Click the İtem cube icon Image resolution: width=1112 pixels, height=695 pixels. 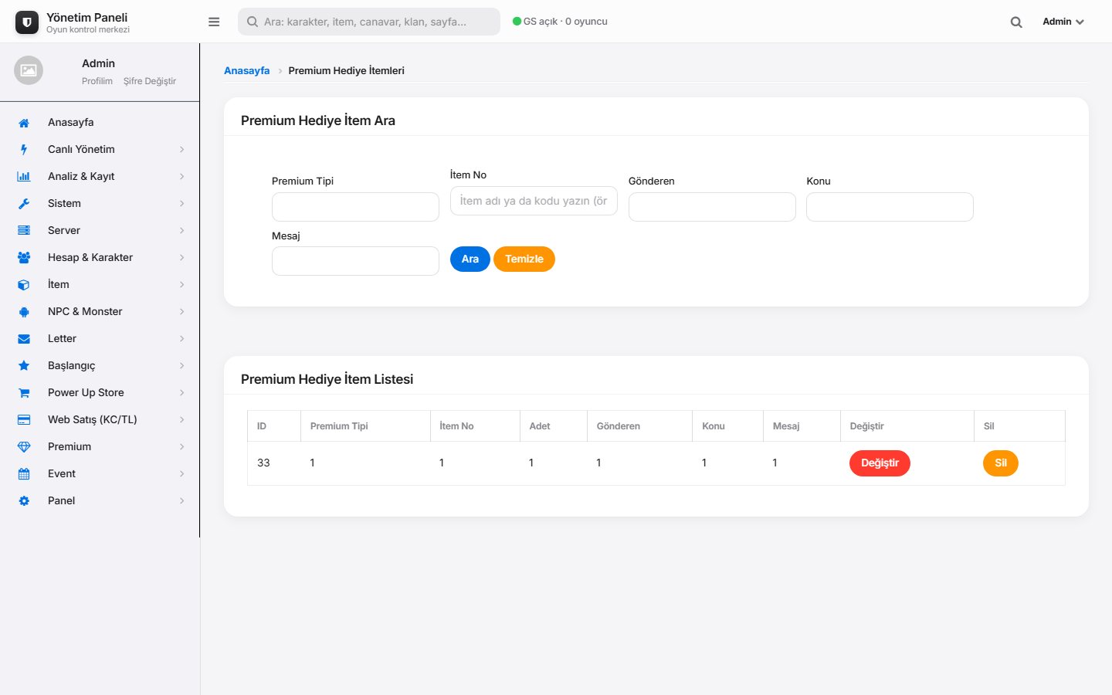click(x=24, y=285)
